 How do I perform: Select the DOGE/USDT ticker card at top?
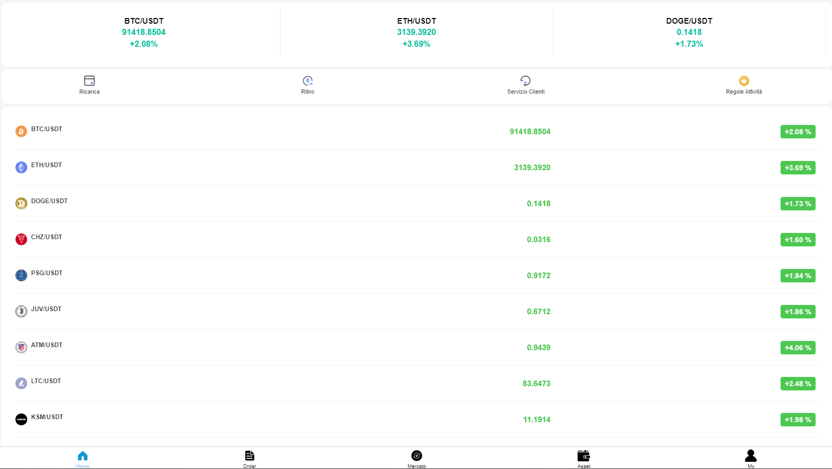689,32
